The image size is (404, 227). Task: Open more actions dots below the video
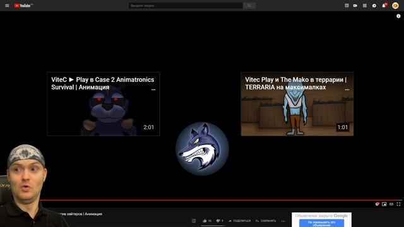pyautogui.click(x=283, y=221)
